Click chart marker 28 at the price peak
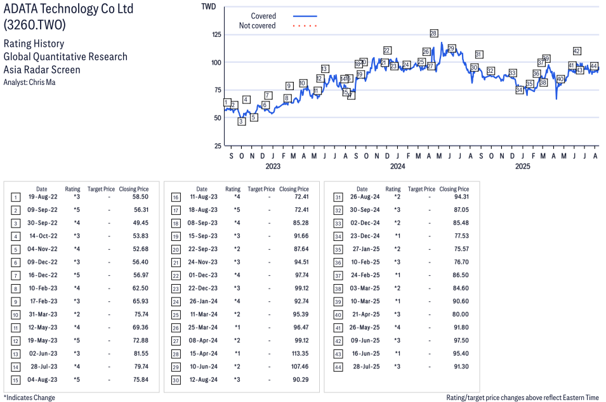The width and height of the screenshot is (606, 402). click(x=433, y=33)
